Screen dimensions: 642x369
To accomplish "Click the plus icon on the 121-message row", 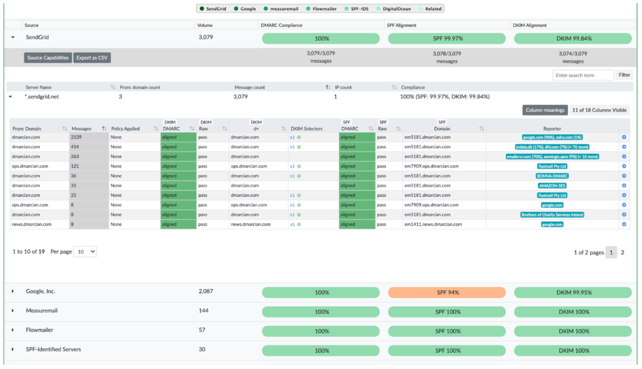I will [x=624, y=166].
